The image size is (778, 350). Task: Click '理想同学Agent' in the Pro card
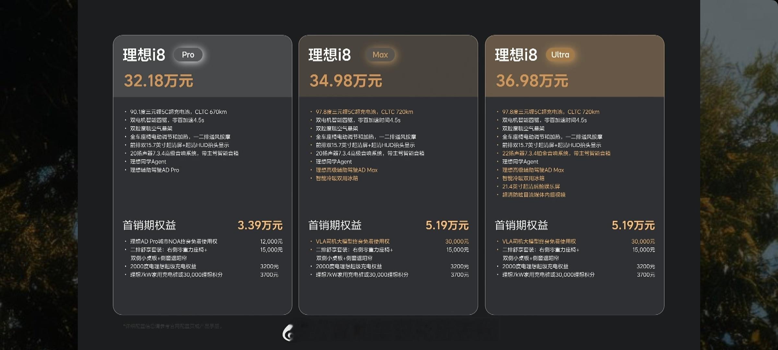pyautogui.click(x=148, y=162)
